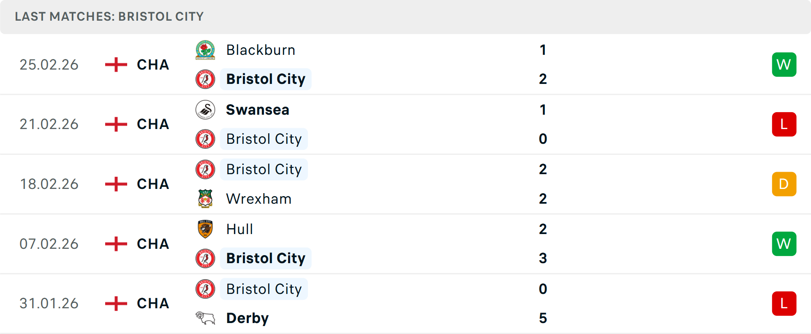Screen dimensions: 811x334
Task: Click the score 2-2 of the Wrexham match
Action: tap(543, 183)
